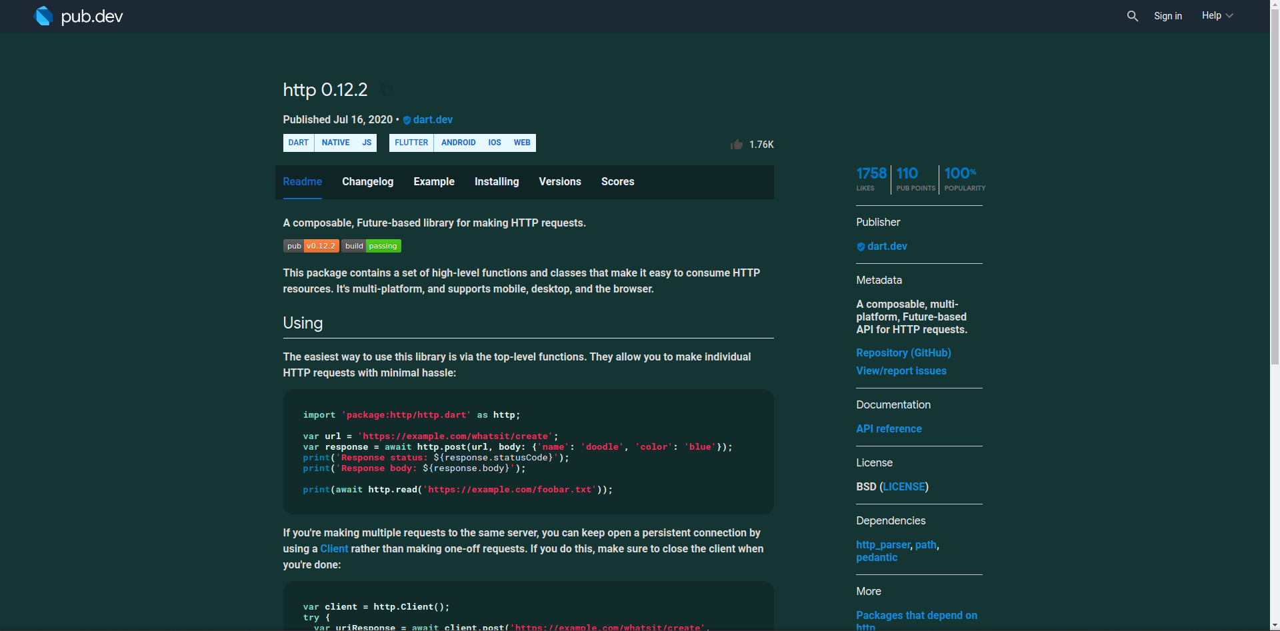Image resolution: width=1280 pixels, height=631 pixels.
Task: Click the build passing badge
Action: (371, 246)
